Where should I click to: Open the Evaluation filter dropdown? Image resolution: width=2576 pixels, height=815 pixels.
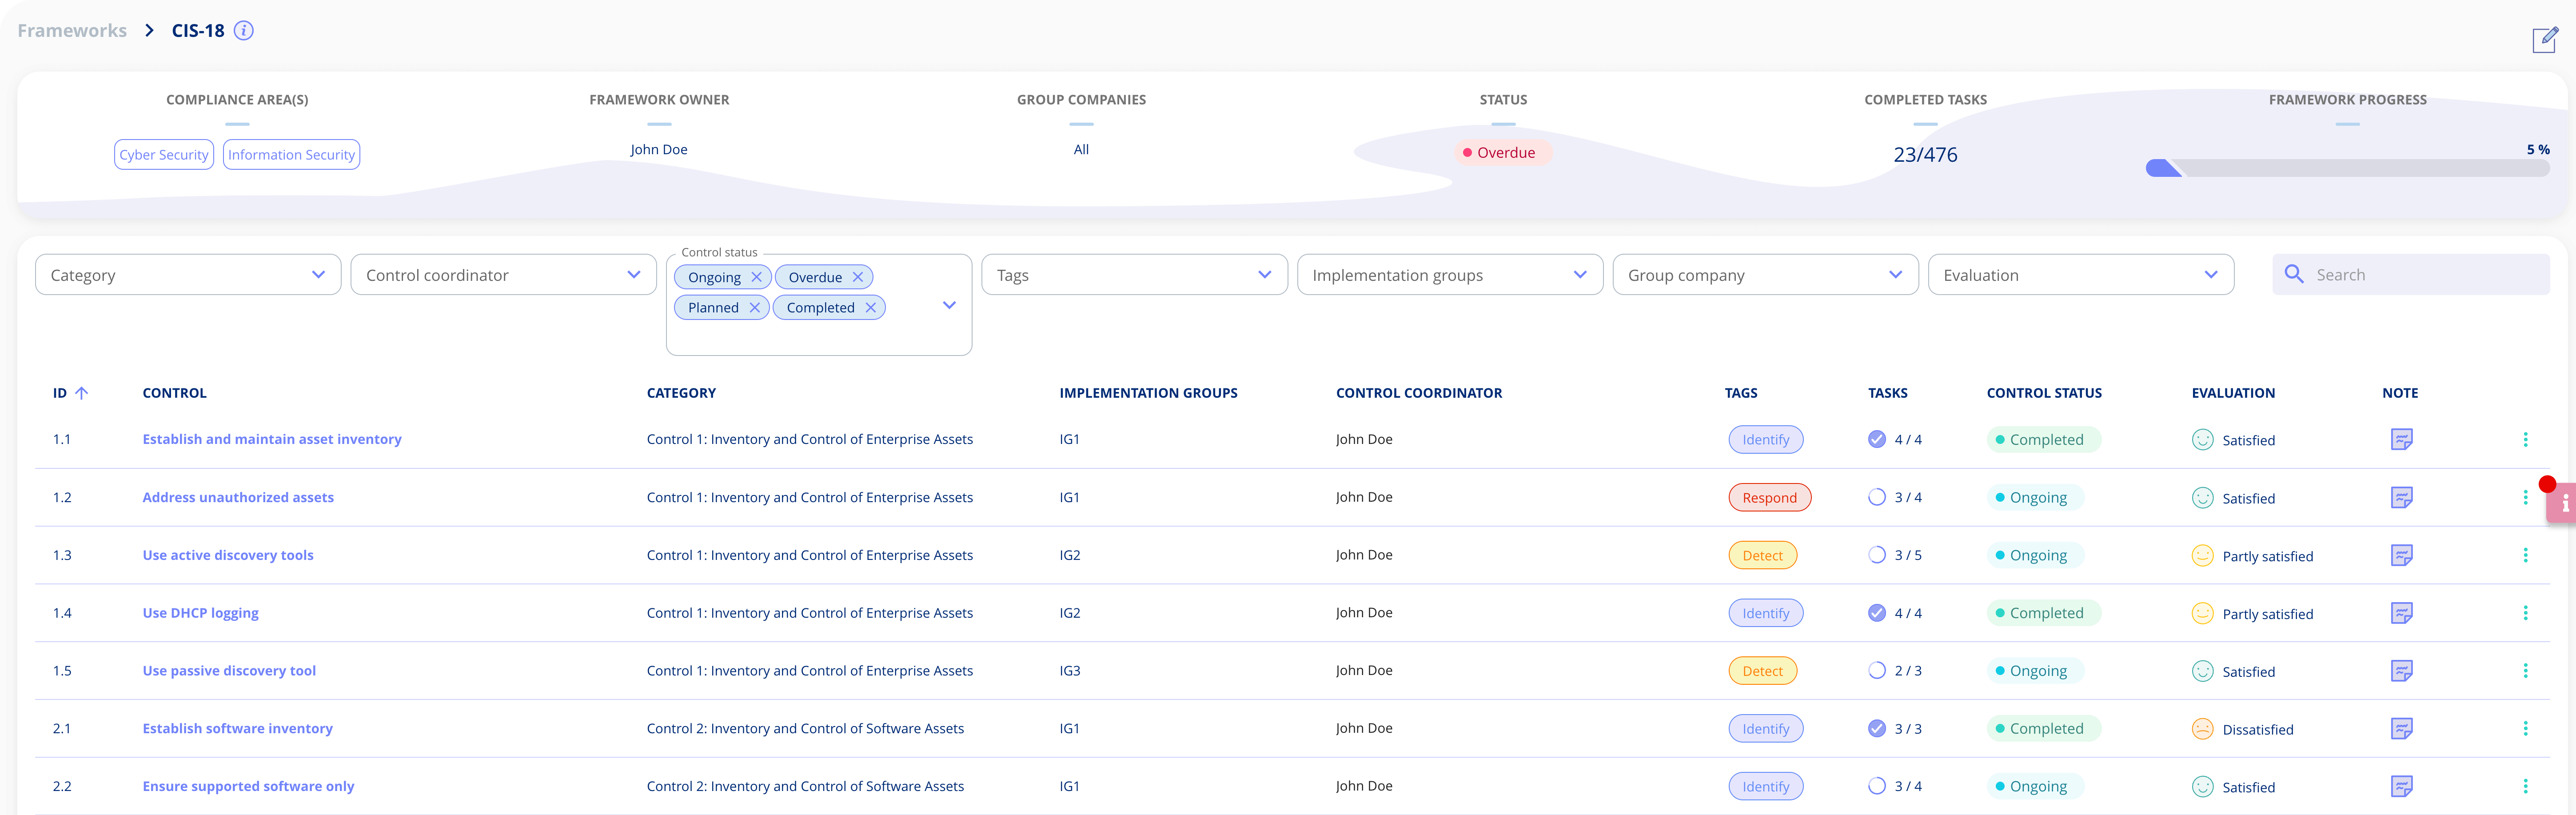2080,275
